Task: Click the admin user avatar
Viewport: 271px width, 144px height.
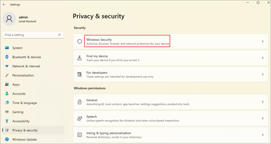Action: coord(9,19)
